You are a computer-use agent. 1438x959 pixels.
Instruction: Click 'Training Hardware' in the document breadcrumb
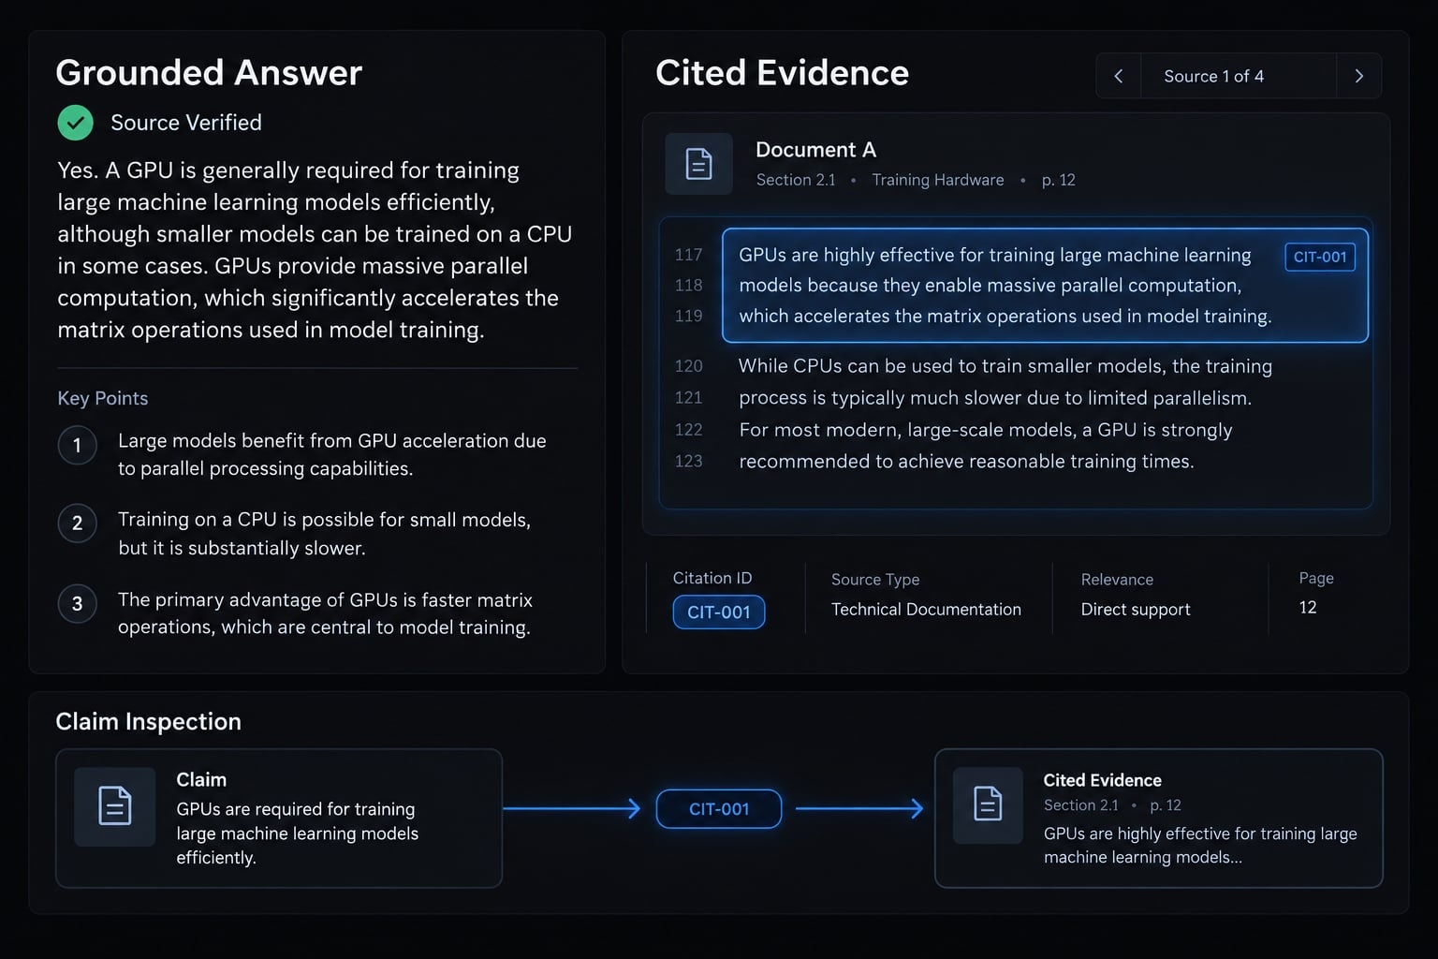[x=938, y=180]
